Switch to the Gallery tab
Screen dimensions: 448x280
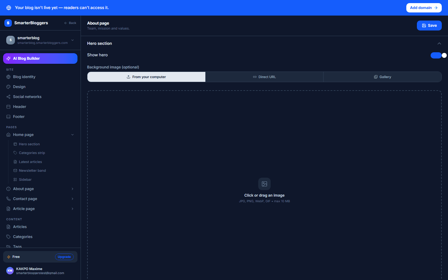click(x=382, y=77)
